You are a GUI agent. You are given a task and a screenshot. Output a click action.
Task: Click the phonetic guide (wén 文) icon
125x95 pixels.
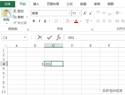[87, 21]
